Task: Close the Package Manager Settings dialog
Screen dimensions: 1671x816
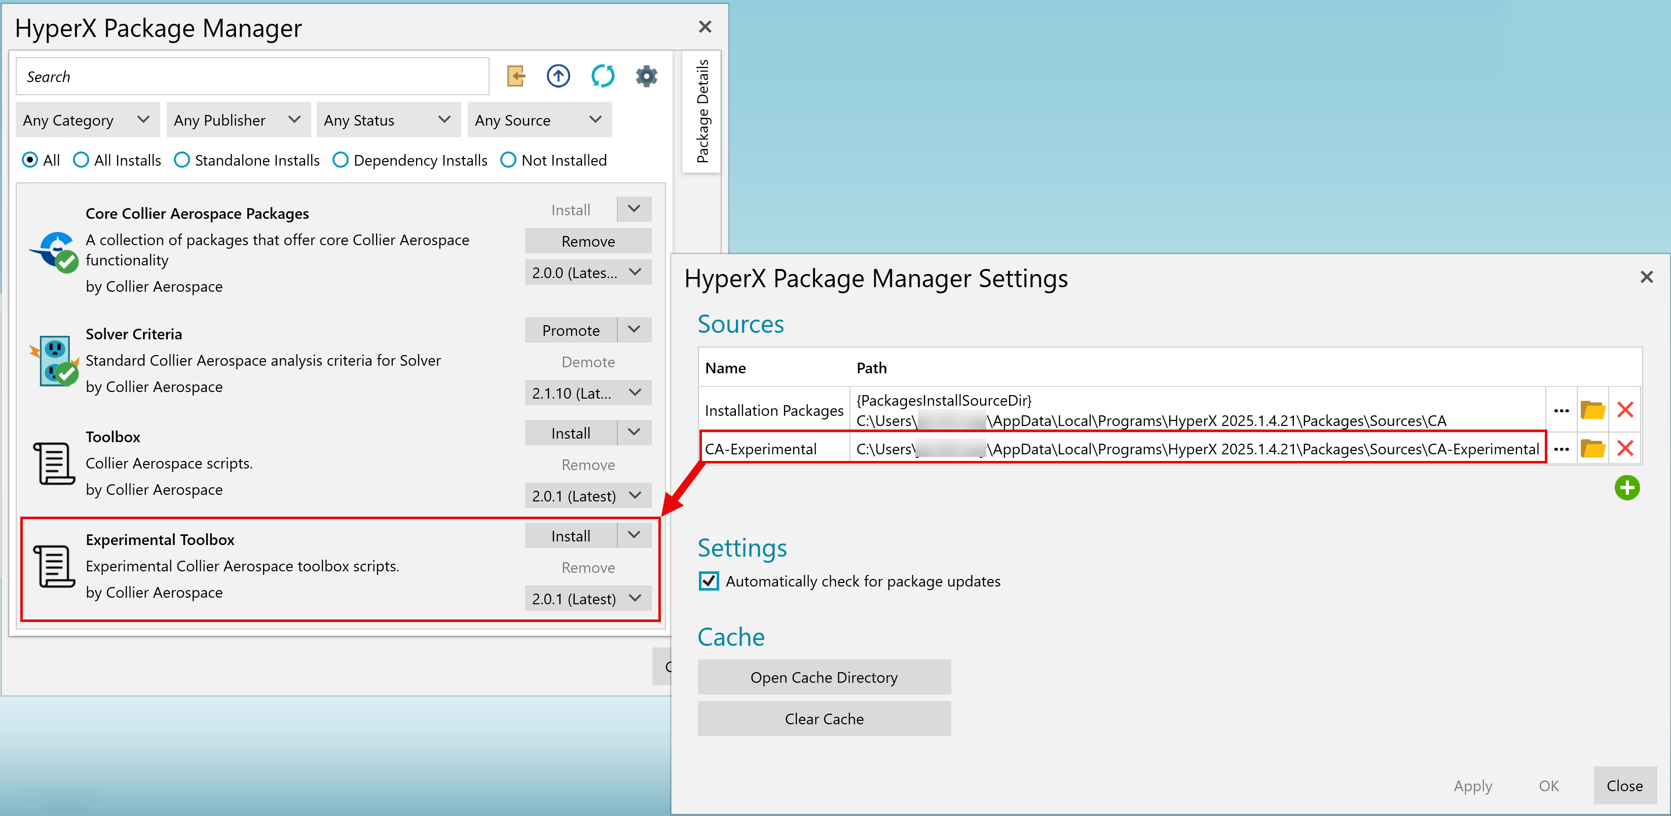Action: pos(1646,278)
